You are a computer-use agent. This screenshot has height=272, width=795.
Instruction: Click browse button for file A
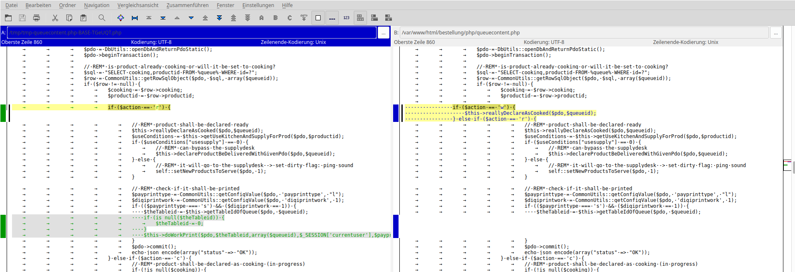(383, 33)
